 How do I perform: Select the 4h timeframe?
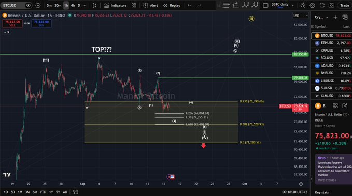pos(73,5)
